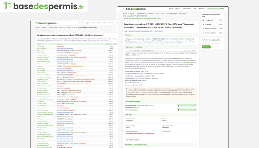
Task: Click the green Rechercher button
Action: [206, 47]
